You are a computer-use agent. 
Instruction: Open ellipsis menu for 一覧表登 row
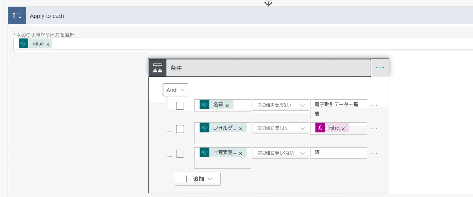(374, 153)
